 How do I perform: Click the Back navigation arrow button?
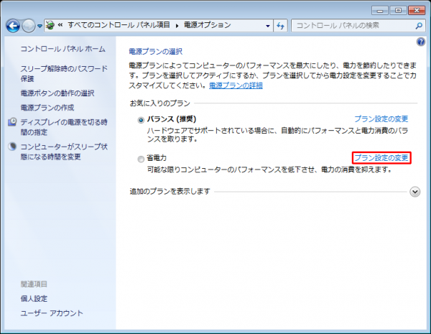point(13,26)
